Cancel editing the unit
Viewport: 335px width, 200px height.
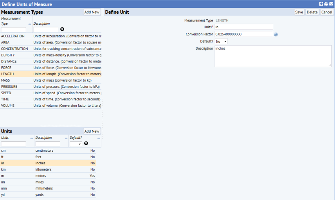tap(327, 12)
